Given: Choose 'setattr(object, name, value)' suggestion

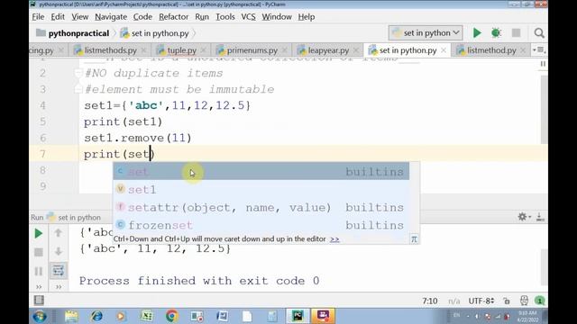Looking at the screenshot, I should click(261, 207).
